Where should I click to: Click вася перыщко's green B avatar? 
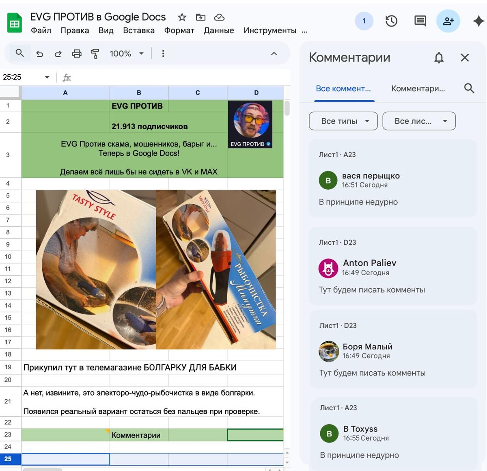coord(328,180)
